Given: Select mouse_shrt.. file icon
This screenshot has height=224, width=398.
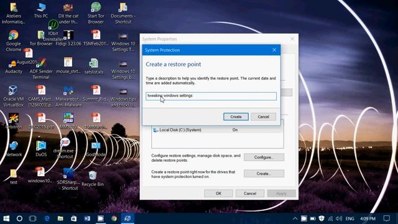Looking at the screenshot, I should [68, 65].
